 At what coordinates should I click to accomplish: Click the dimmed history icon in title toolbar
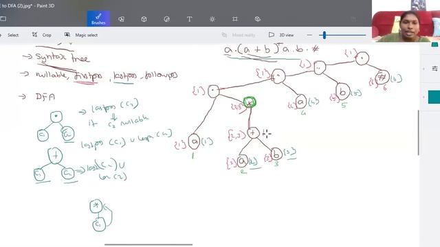click(353, 19)
